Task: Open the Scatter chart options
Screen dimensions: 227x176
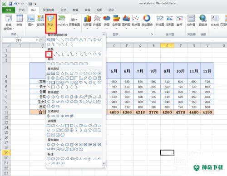Action: (x=136, y=21)
